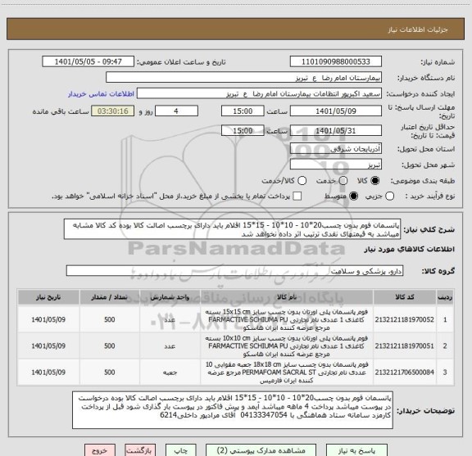Screen dimensions: 472x456
Task: Click the پاسخ به نیاز button
Action: tap(356, 450)
